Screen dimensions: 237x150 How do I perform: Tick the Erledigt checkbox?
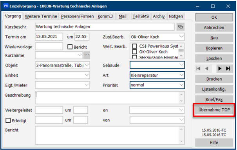[8, 120]
